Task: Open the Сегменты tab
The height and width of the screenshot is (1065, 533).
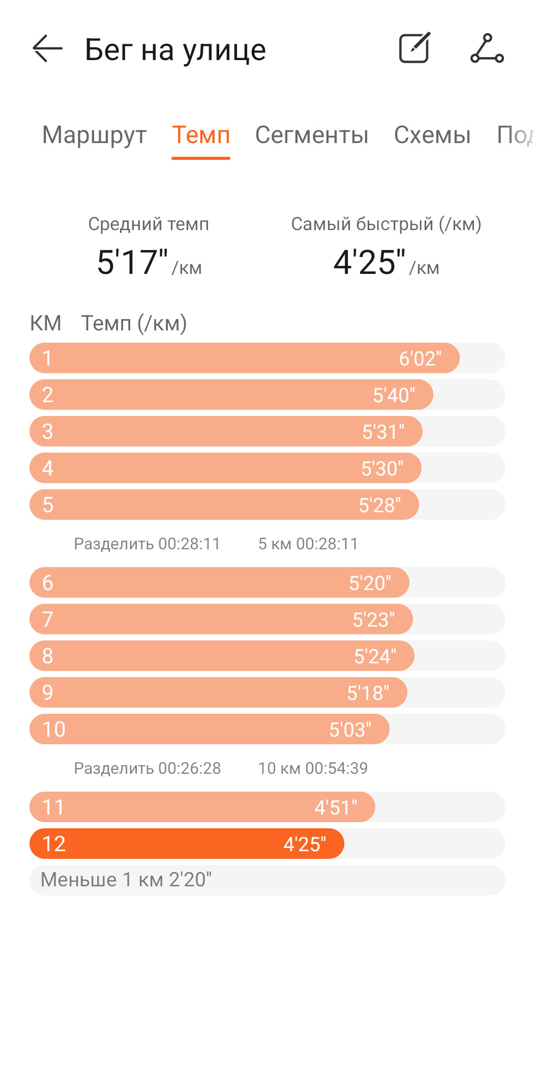Action: [312, 135]
